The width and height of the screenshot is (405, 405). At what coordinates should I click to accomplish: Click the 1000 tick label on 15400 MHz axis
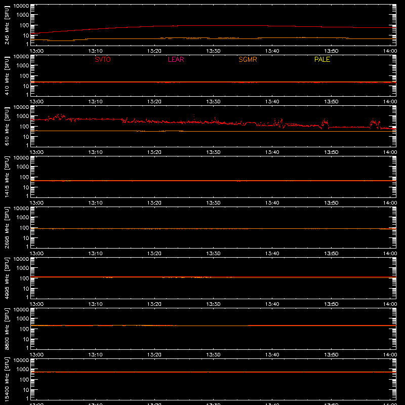(x=23, y=370)
